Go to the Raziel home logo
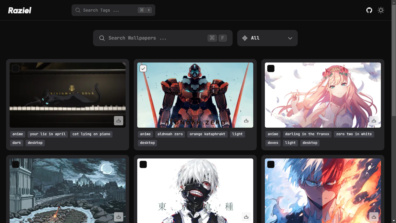396x223 pixels. (20, 10)
